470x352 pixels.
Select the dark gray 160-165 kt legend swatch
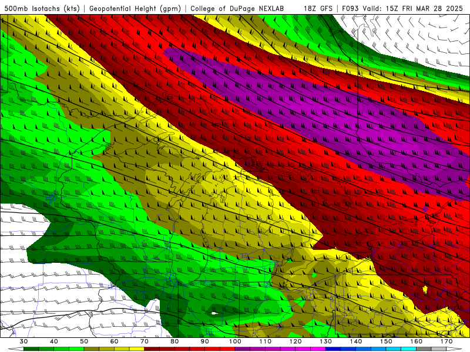[x=424, y=349]
